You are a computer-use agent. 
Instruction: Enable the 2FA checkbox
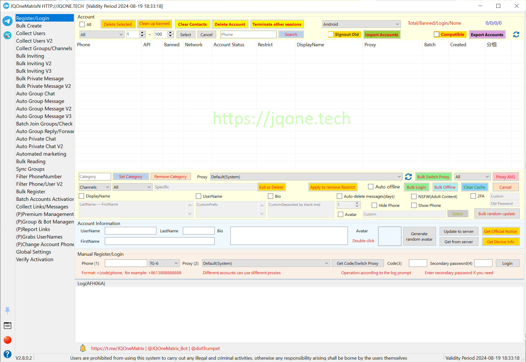click(x=473, y=196)
